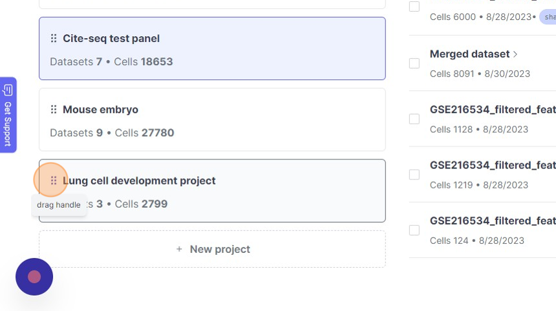
Task: Select checkbox for the Cells 1128 dataset
Action: point(414,119)
